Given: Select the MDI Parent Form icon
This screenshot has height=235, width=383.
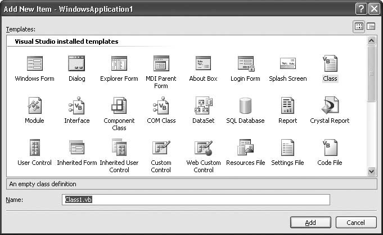Looking at the screenshot, I should pos(161,63).
